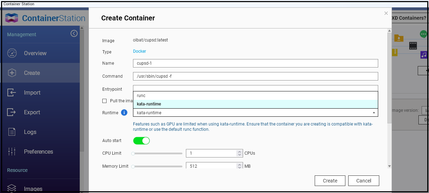Open Images in sidebar
The image size is (429, 193).
[40, 188]
